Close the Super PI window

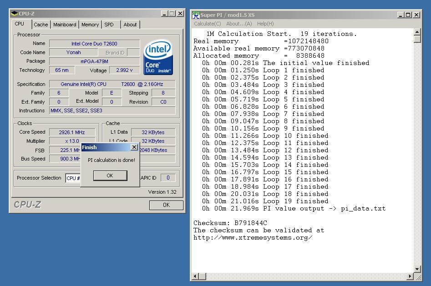point(417,15)
